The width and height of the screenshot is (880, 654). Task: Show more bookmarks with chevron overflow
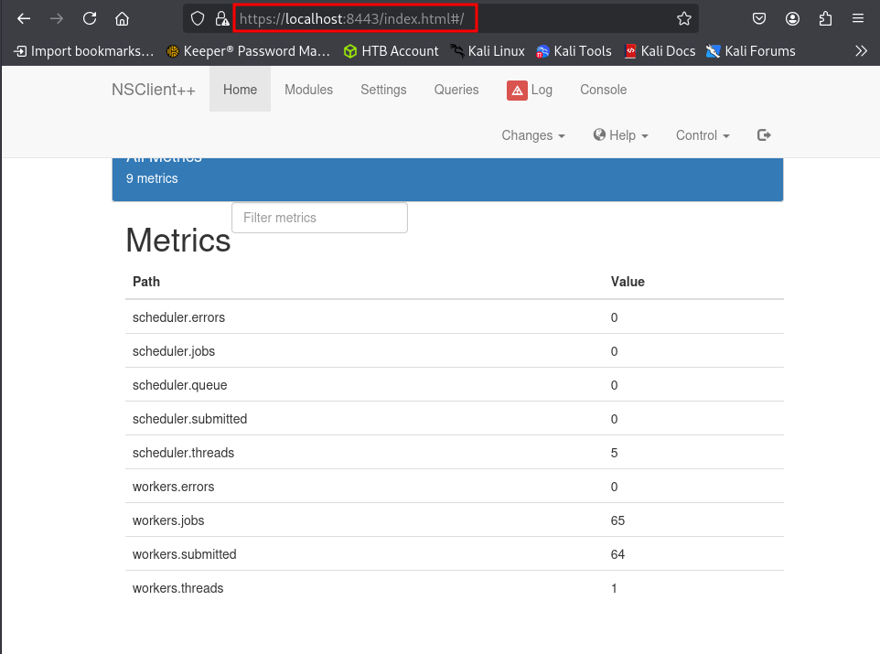(x=860, y=51)
